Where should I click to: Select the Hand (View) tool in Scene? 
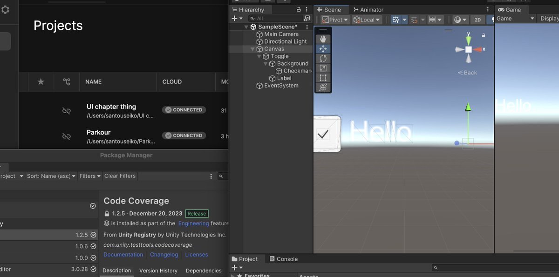tap(323, 39)
